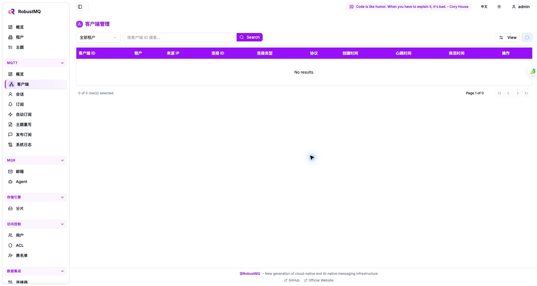Open the top 概览 overview item
Viewport: 537px width, 286px height.
36,27
